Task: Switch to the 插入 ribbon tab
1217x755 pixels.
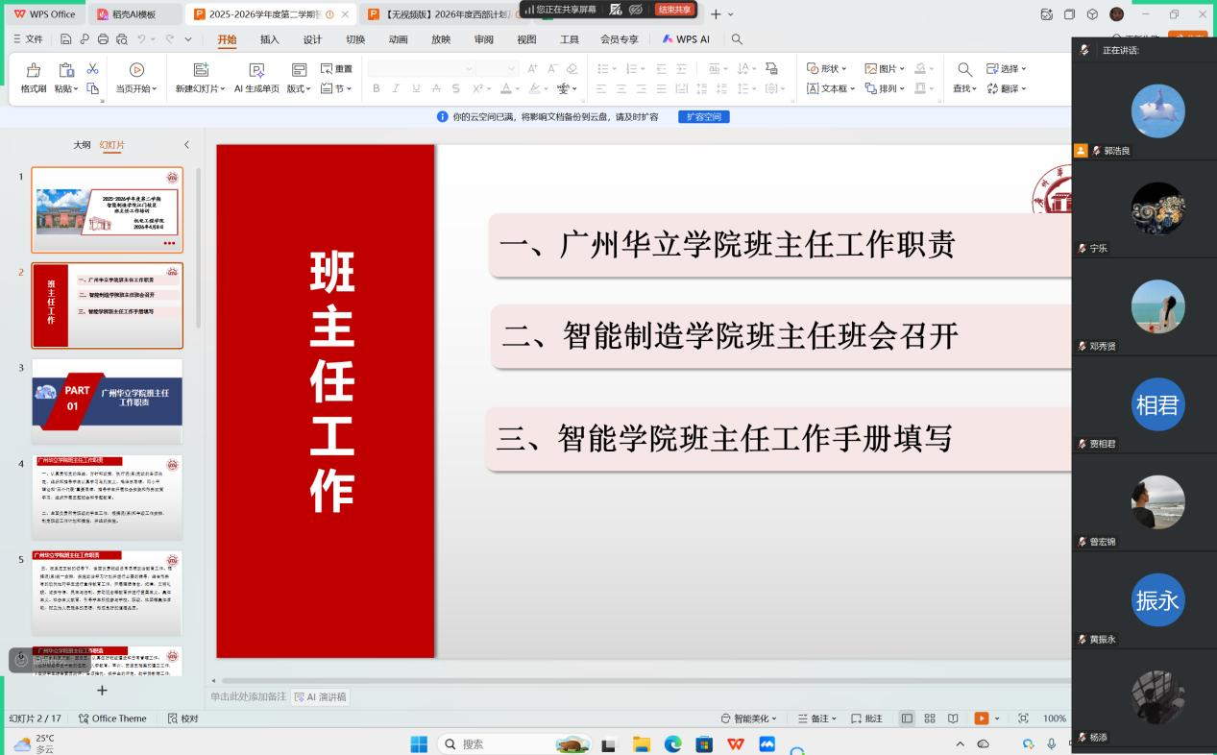Action: (x=270, y=39)
